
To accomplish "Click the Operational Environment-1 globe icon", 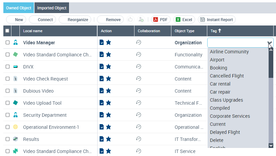I will click(15, 127).
